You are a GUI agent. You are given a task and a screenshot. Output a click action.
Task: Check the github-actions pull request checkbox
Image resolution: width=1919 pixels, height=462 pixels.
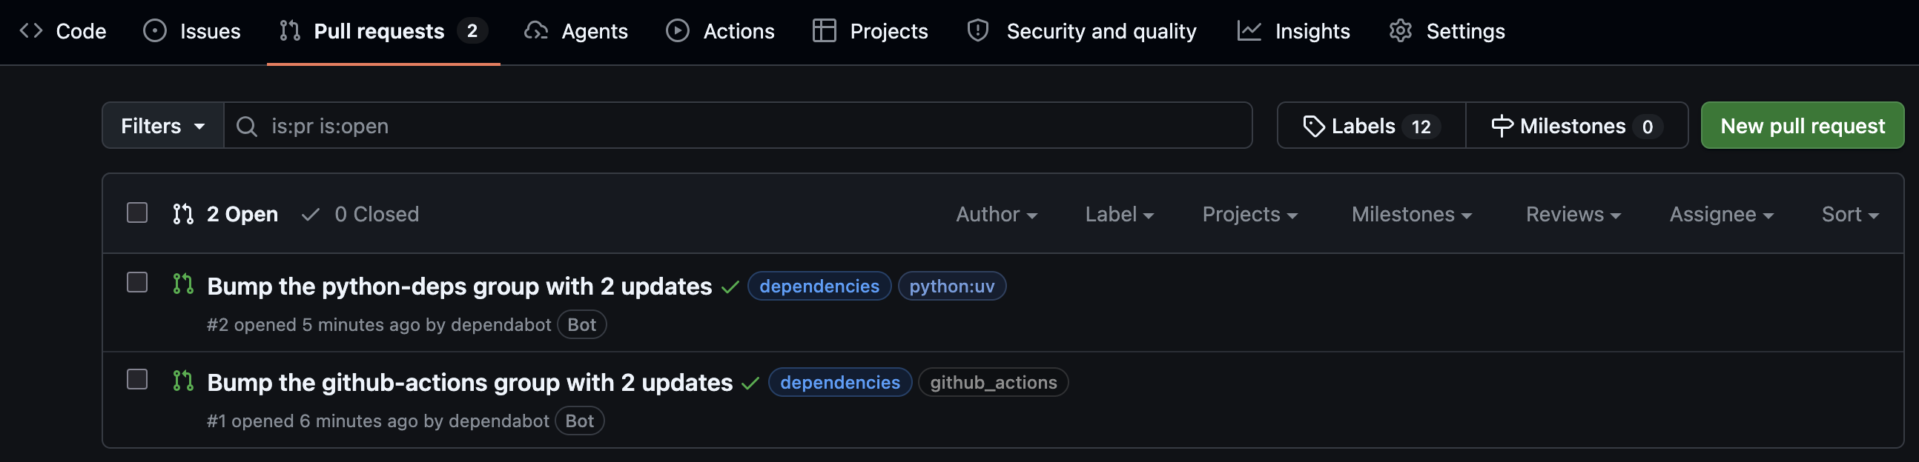click(x=137, y=379)
